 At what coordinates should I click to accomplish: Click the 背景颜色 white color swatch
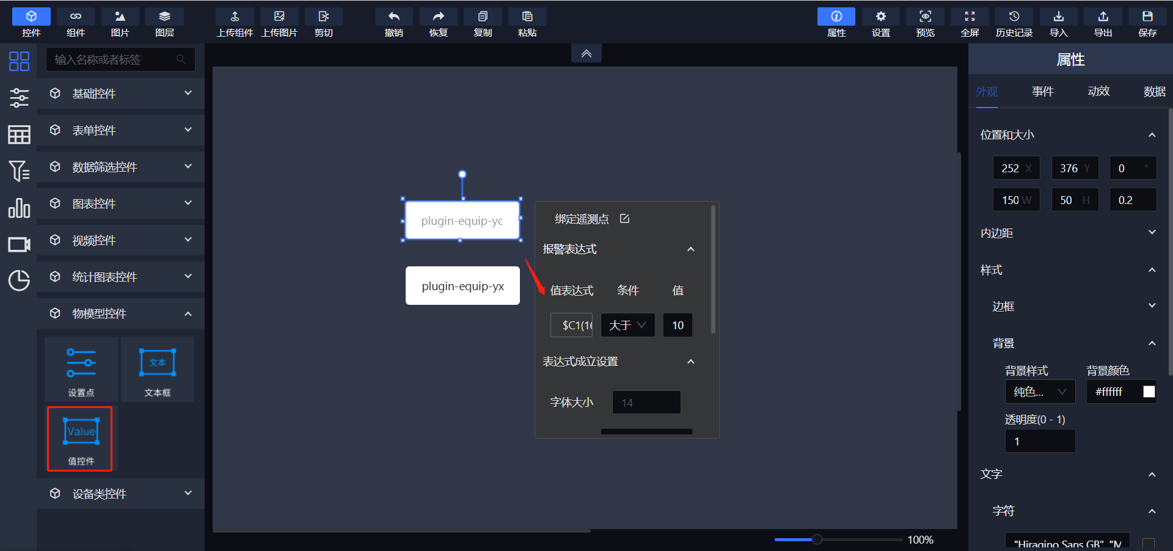point(1149,392)
